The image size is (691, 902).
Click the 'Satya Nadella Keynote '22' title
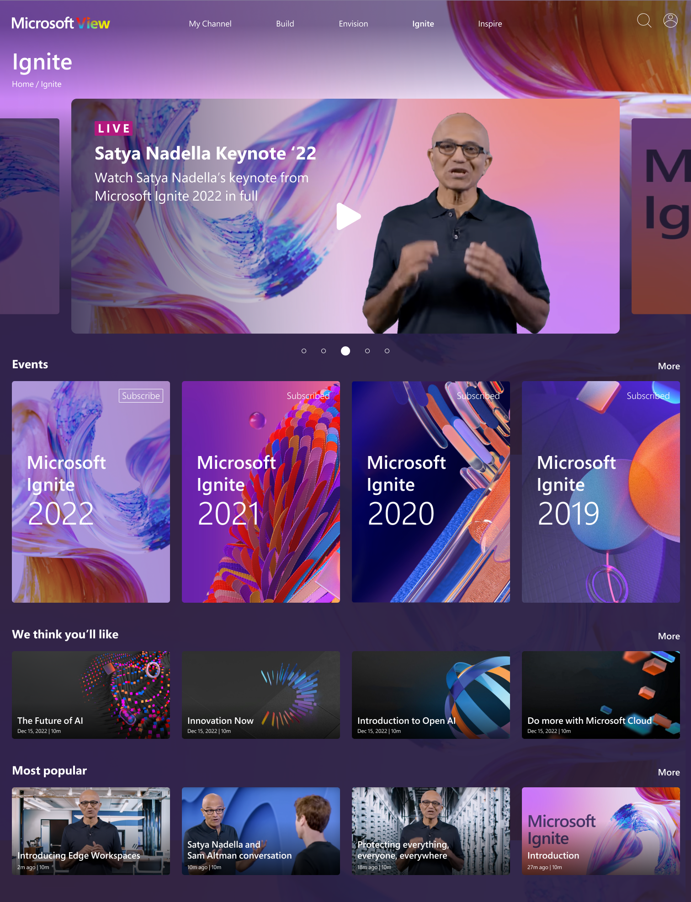(205, 154)
